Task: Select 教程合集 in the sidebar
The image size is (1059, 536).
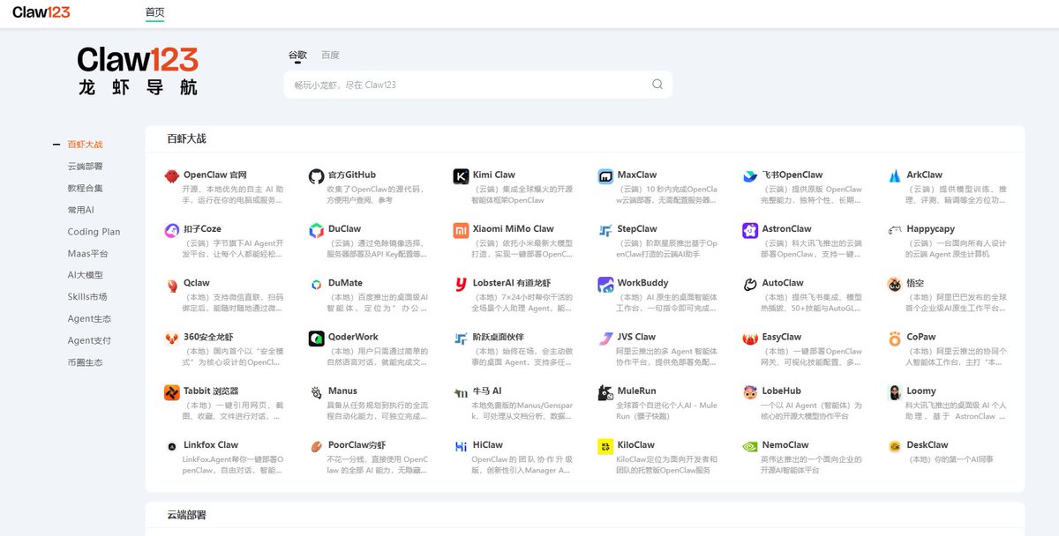Action: coord(85,188)
